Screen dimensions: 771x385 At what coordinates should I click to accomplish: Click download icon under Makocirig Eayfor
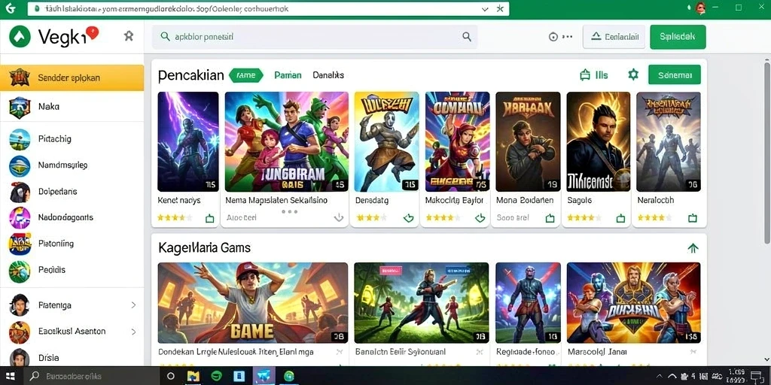pyautogui.click(x=480, y=218)
